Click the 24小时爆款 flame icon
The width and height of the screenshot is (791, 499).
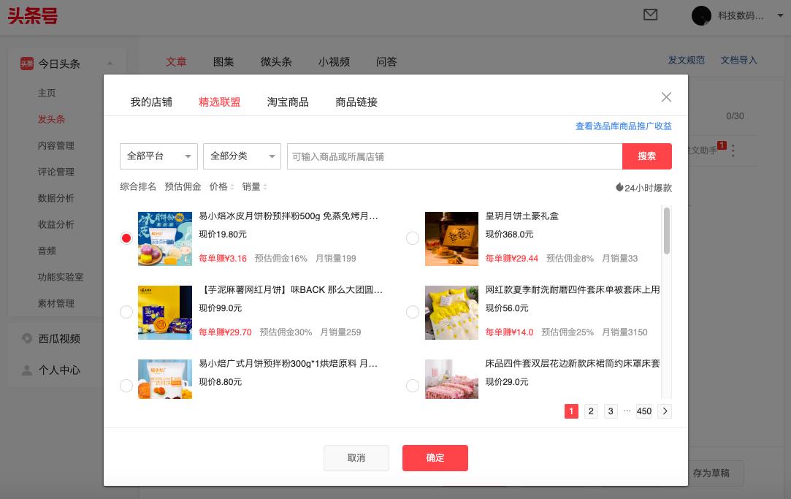click(x=620, y=187)
